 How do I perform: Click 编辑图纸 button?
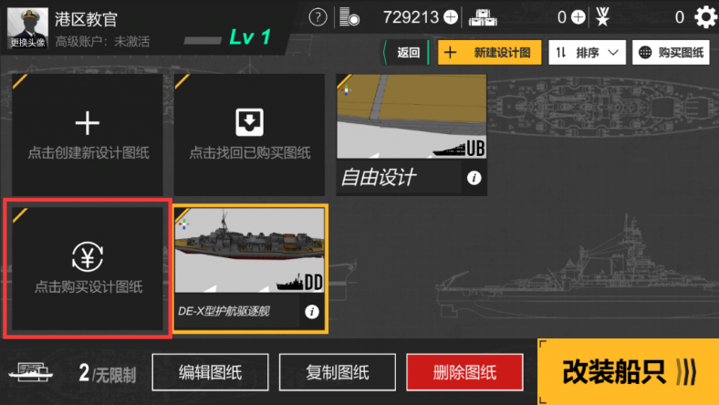[210, 372]
